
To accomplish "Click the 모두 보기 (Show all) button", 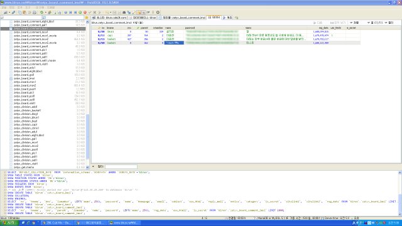I will coord(337,23).
